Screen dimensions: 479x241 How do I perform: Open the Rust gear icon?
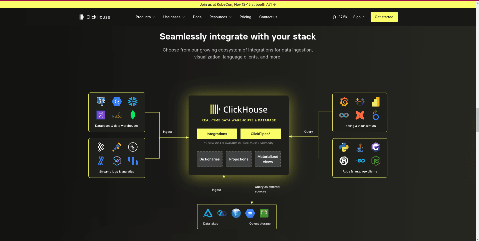point(344,161)
